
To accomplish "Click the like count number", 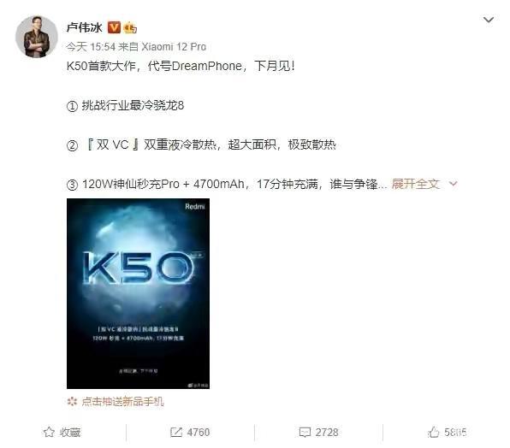I will click(455, 433).
